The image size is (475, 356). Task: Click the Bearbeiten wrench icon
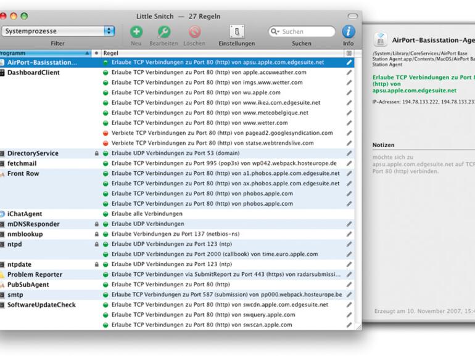[163, 31]
